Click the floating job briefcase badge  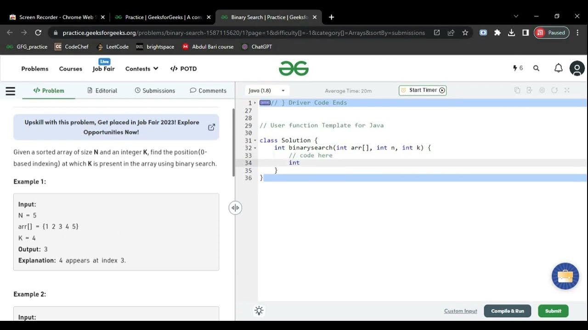[565, 276]
